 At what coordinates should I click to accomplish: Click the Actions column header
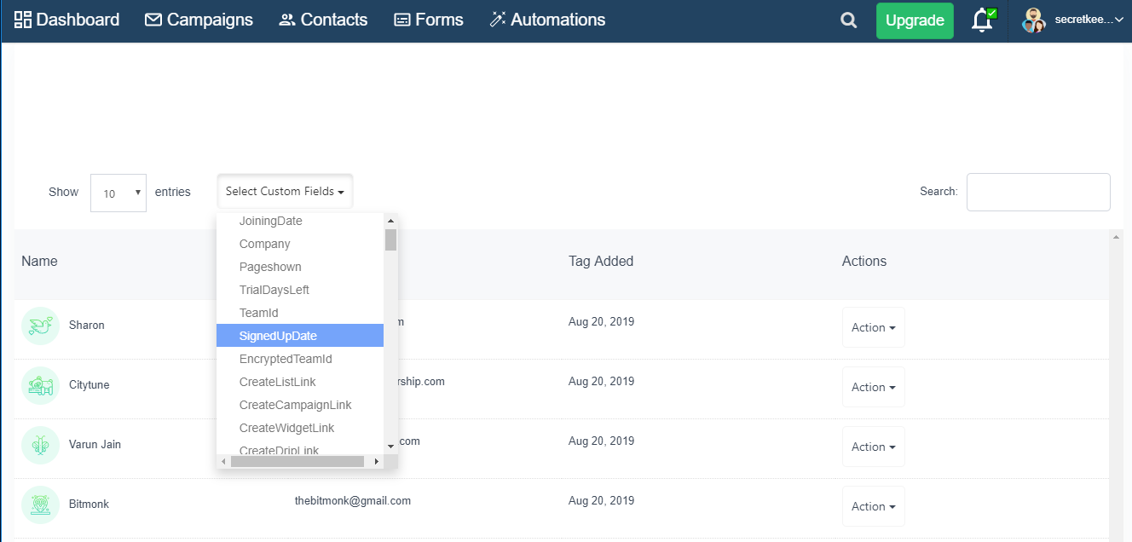pos(864,261)
